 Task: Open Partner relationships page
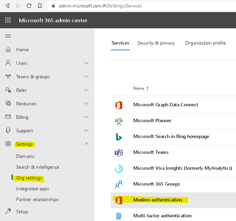[37, 199]
